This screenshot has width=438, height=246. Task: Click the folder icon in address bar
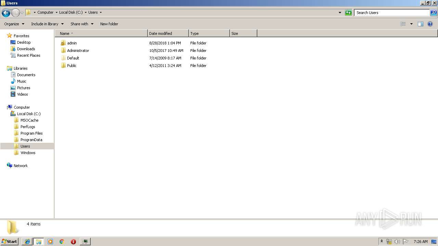[28, 12]
